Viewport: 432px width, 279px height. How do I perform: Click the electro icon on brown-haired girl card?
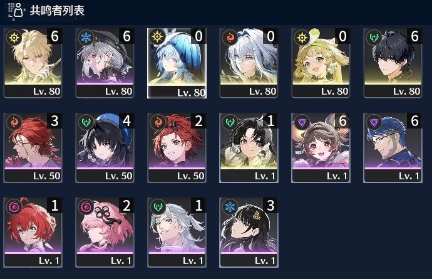click(x=302, y=122)
